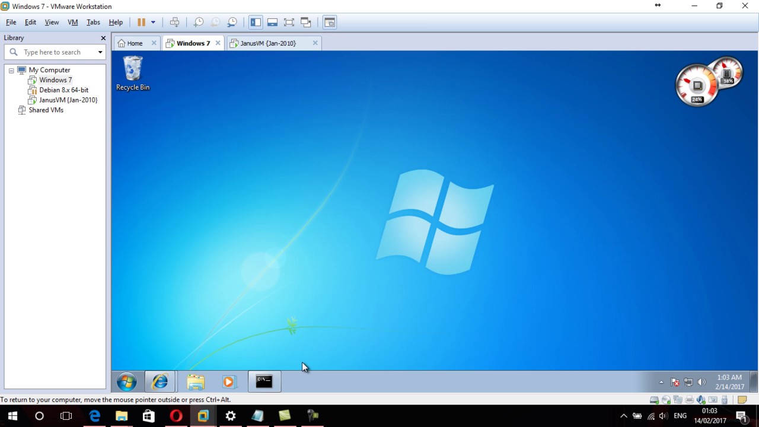The height and width of the screenshot is (427, 759).
Task: Close the JanusVM {Jan-2010} tab
Action: [x=315, y=43]
